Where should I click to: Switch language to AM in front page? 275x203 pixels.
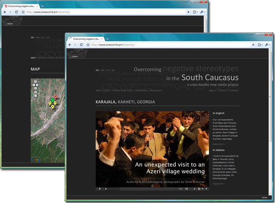pyautogui.click(x=102, y=70)
